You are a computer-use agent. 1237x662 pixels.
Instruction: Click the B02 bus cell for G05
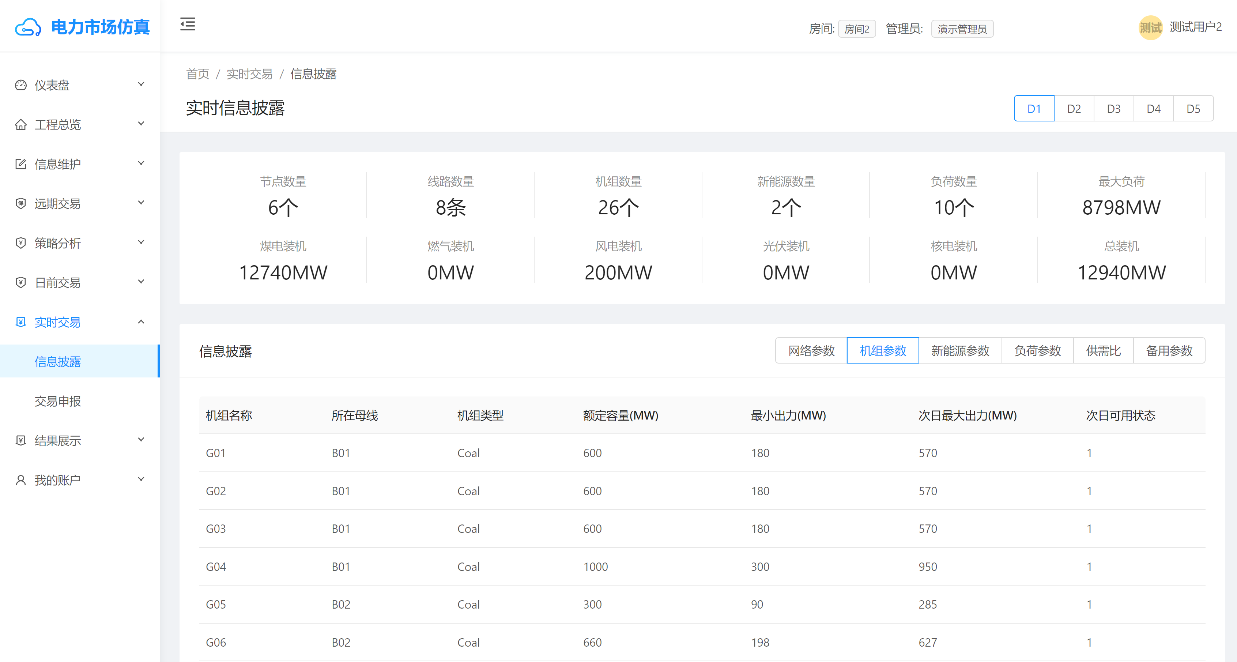point(341,604)
